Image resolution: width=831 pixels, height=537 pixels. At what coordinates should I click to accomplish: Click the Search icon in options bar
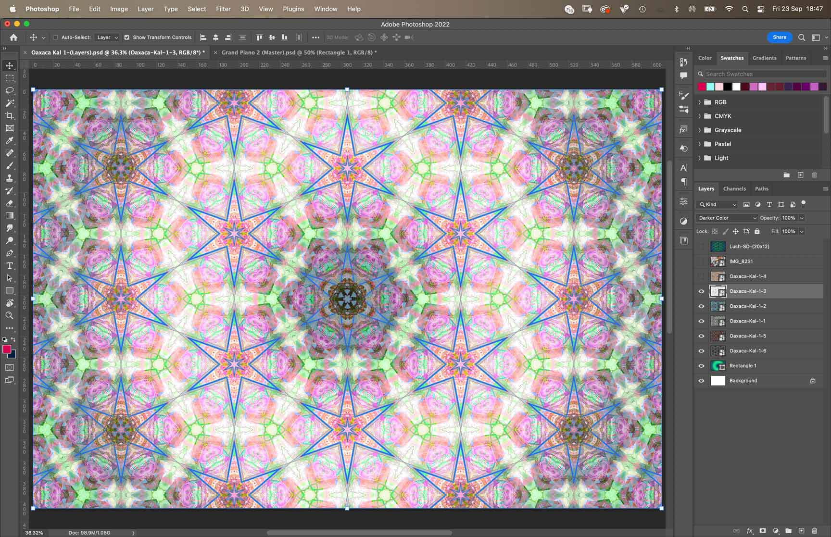click(802, 37)
